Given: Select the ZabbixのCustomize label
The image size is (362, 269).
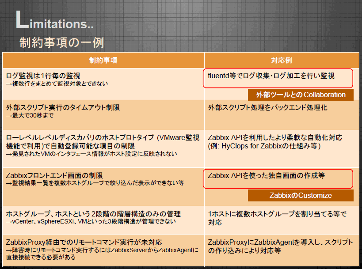Looking at the screenshot, I should (x=301, y=195).
